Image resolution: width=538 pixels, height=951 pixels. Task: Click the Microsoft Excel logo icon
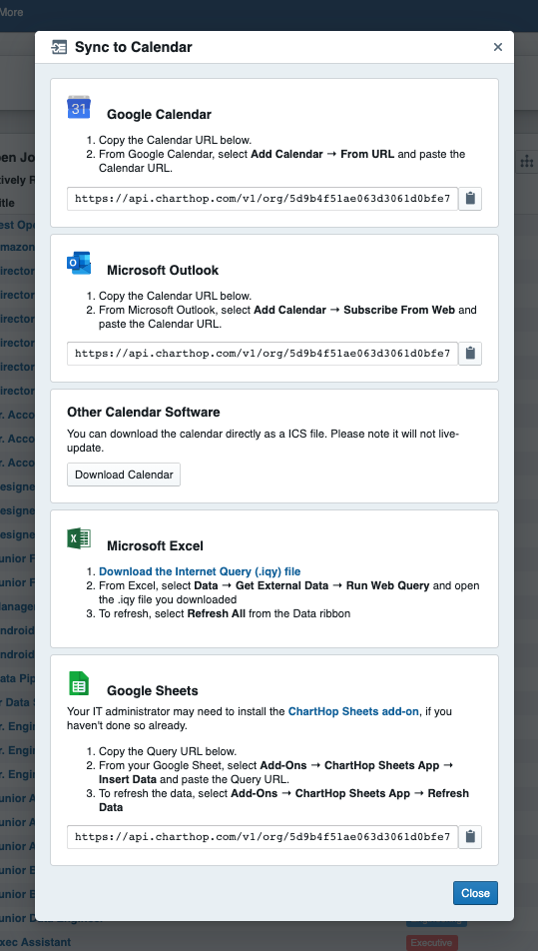pos(79,538)
